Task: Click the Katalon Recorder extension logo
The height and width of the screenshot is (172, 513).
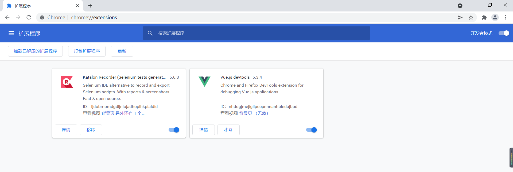Action: coord(67,82)
